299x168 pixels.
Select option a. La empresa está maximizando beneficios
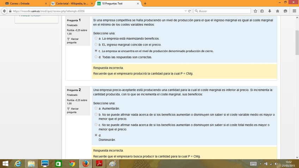(96, 38)
